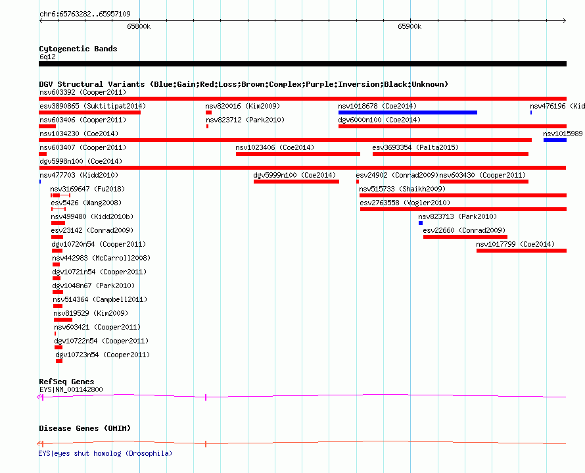Viewport: 585px width, 473px height.
Task: Click the nsv819529 (Kim2009) red loss bar
Action: click(63, 320)
